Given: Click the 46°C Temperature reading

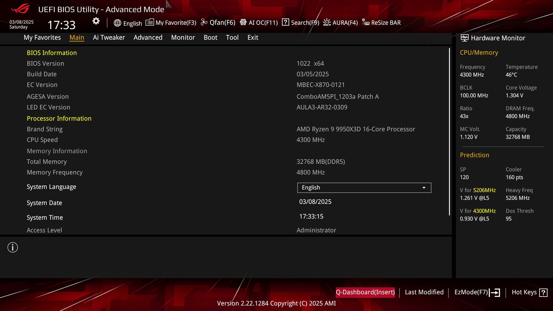Looking at the screenshot, I should coord(512,75).
